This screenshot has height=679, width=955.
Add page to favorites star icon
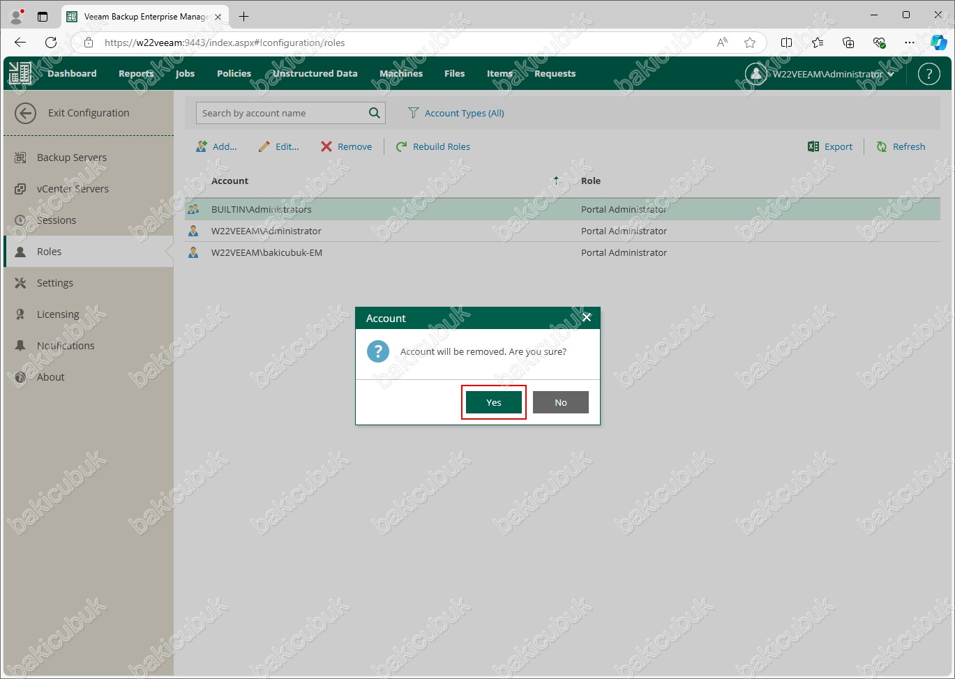pos(750,43)
